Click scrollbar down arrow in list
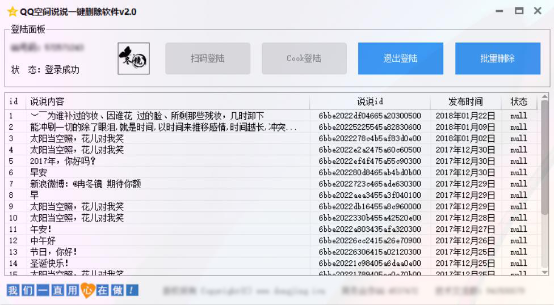This screenshot has height=305, width=554. pyautogui.click(x=545, y=272)
